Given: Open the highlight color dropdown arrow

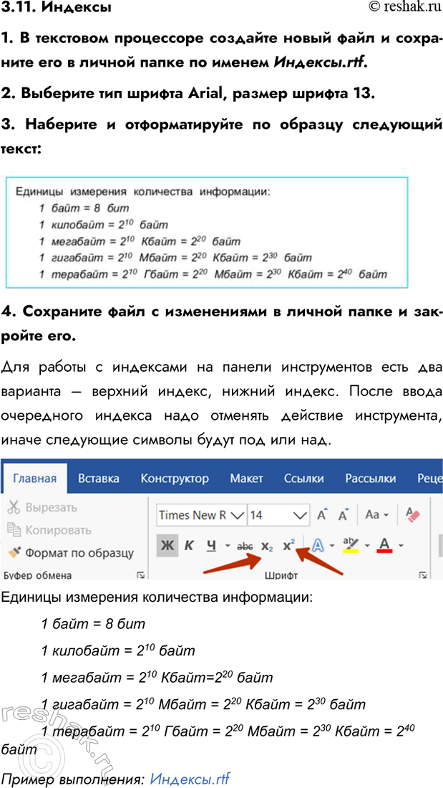Looking at the screenshot, I should coord(366,547).
